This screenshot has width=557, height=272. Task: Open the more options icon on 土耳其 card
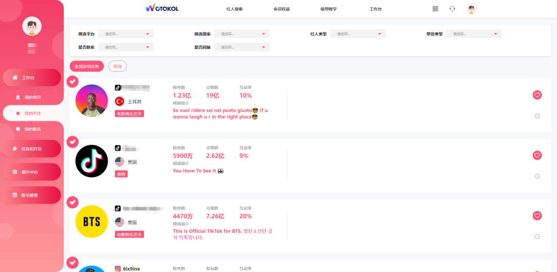click(x=537, y=116)
